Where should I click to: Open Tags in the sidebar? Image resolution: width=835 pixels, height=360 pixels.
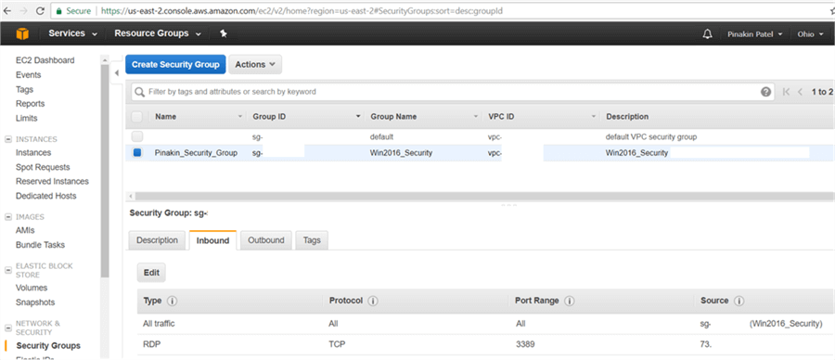(24, 89)
